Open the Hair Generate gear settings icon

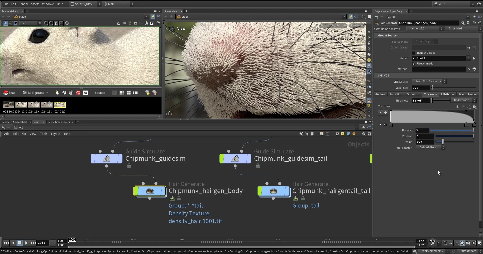[x=463, y=23]
